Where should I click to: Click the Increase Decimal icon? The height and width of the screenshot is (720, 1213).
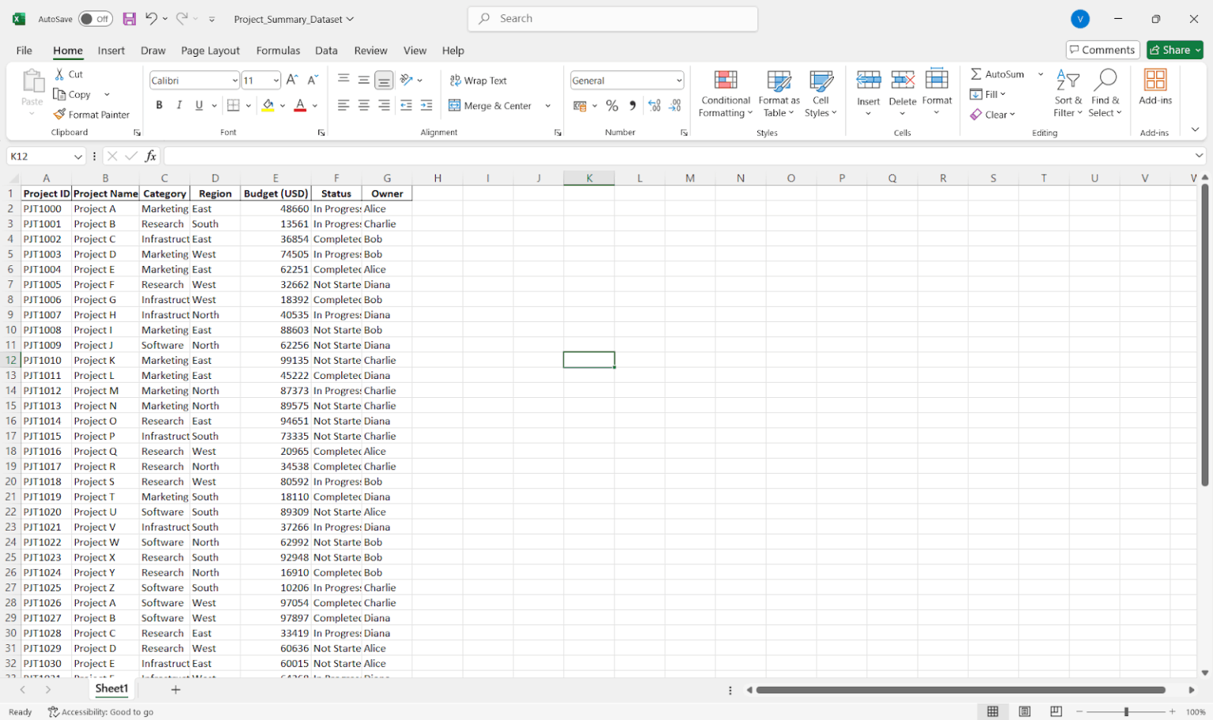pos(655,105)
